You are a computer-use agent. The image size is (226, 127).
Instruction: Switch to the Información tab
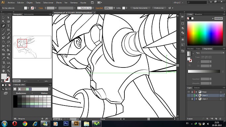[x=29, y=14]
